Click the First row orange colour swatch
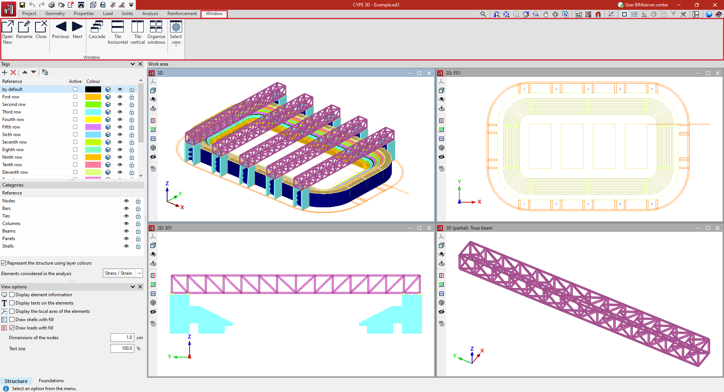The image size is (724, 392). tap(93, 97)
